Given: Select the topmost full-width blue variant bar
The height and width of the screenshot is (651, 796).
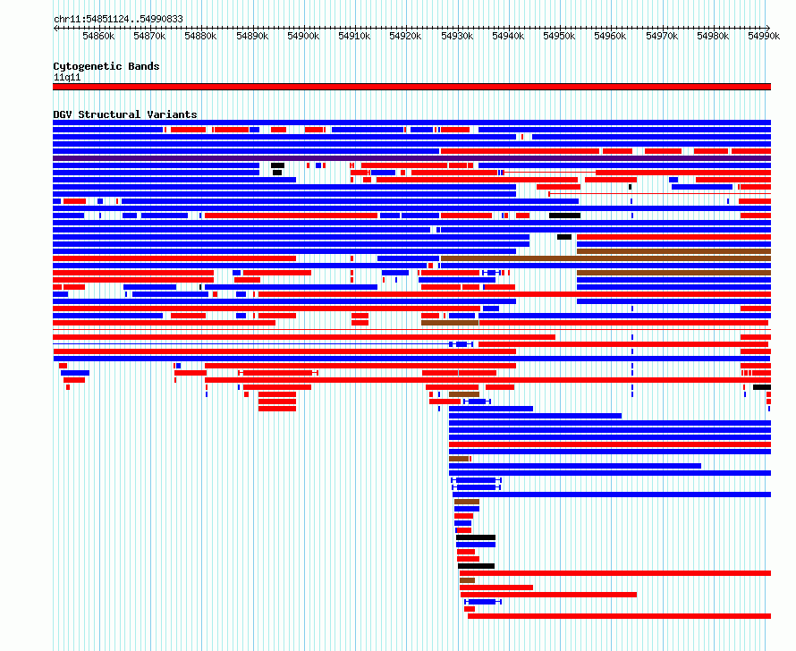Looking at the screenshot, I should point(411,123).
